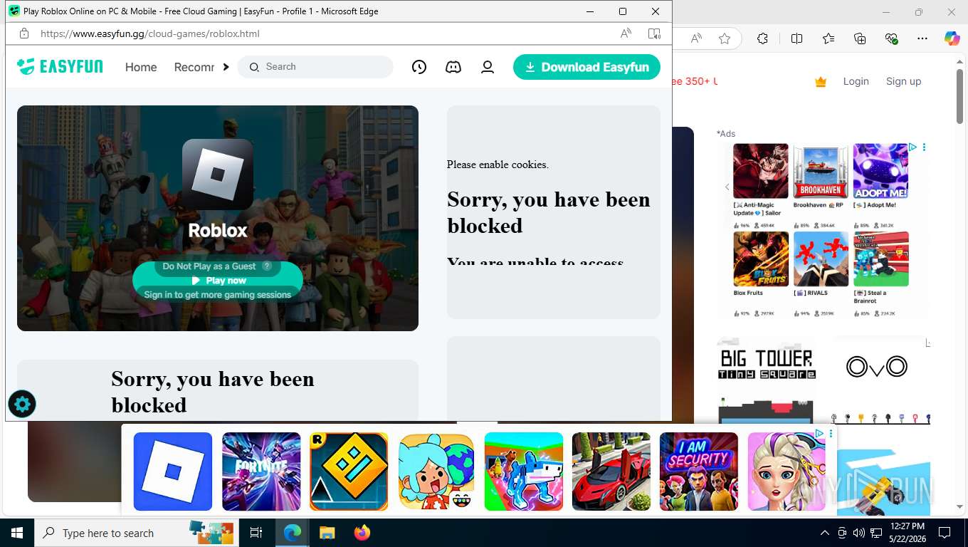Image resolution: width=968 pixels, height=547 pixels.
Task: Open the Toca Boca World tile
Action: (x=436, y=472)
